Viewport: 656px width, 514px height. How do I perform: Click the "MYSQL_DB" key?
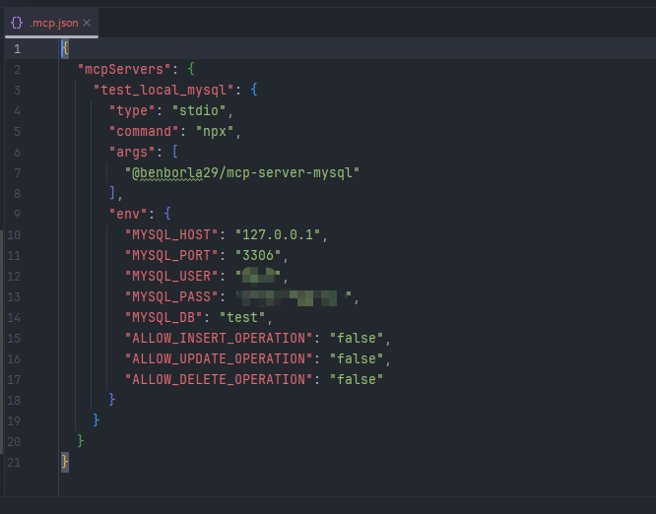(164, 318)
